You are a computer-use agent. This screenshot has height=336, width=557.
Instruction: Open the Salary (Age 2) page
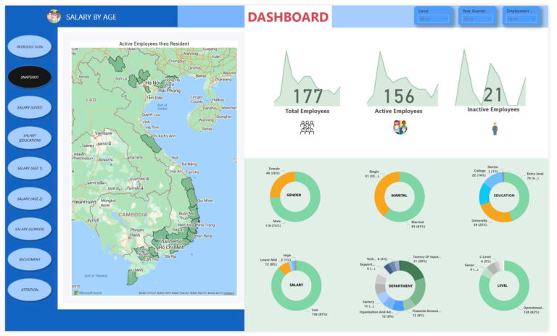pyautogui.click(x=30, y=198)
